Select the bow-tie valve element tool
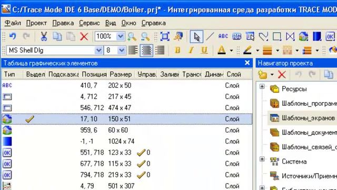 [x=290, y=36]
